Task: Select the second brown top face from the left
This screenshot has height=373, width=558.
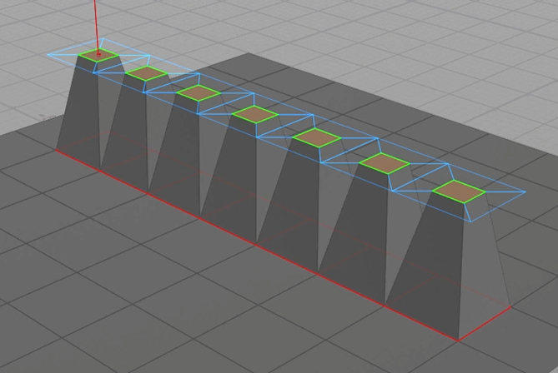Action: (146, 73)
